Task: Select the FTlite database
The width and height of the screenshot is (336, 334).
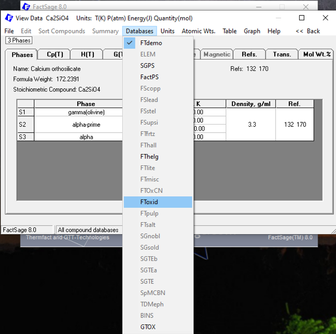Action: click(x=158, y=168)
